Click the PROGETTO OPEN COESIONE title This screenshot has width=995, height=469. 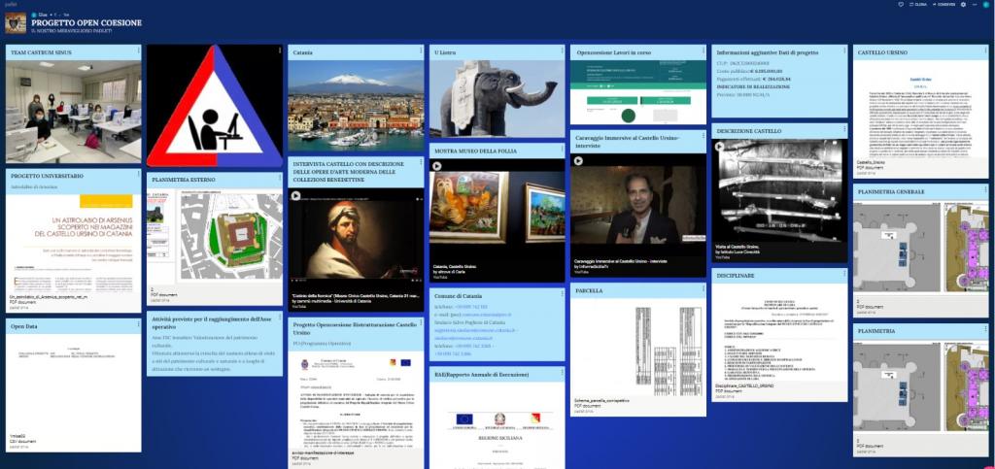(x=86, y=22)
